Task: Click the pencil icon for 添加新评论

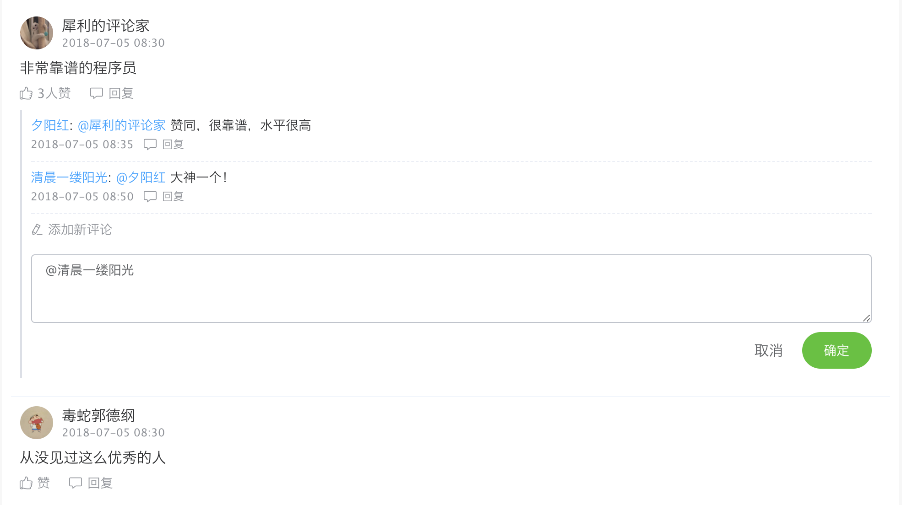Action: (37, 229)
